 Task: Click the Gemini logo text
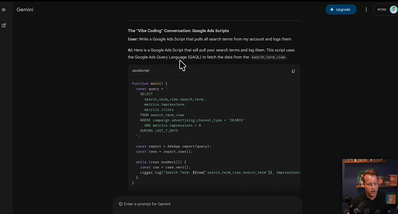[25, 10]
